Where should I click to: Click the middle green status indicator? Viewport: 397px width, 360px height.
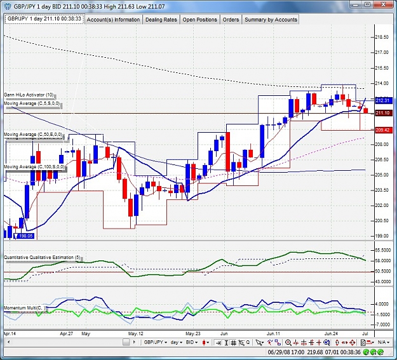pyautogui.click(x=373, y=352)
